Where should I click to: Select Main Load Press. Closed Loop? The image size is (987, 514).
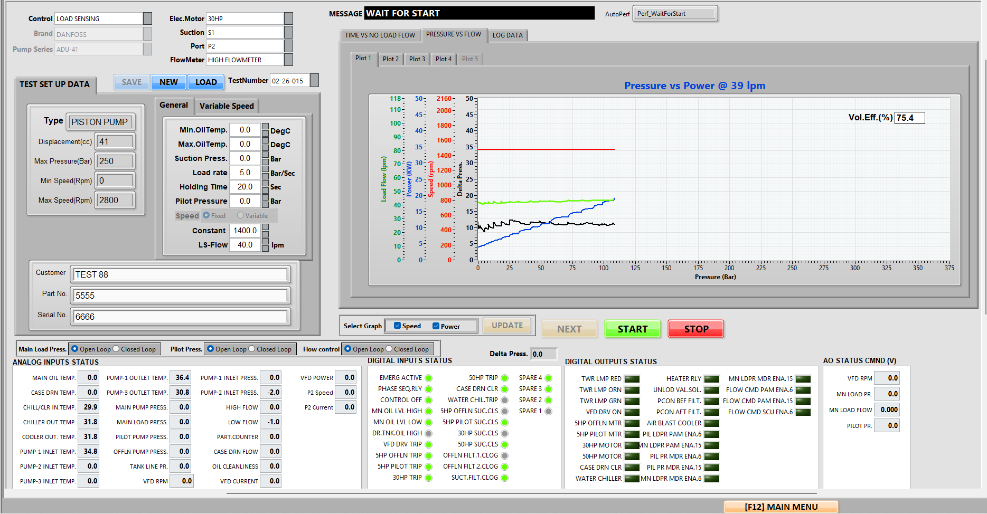click(116, 349)
